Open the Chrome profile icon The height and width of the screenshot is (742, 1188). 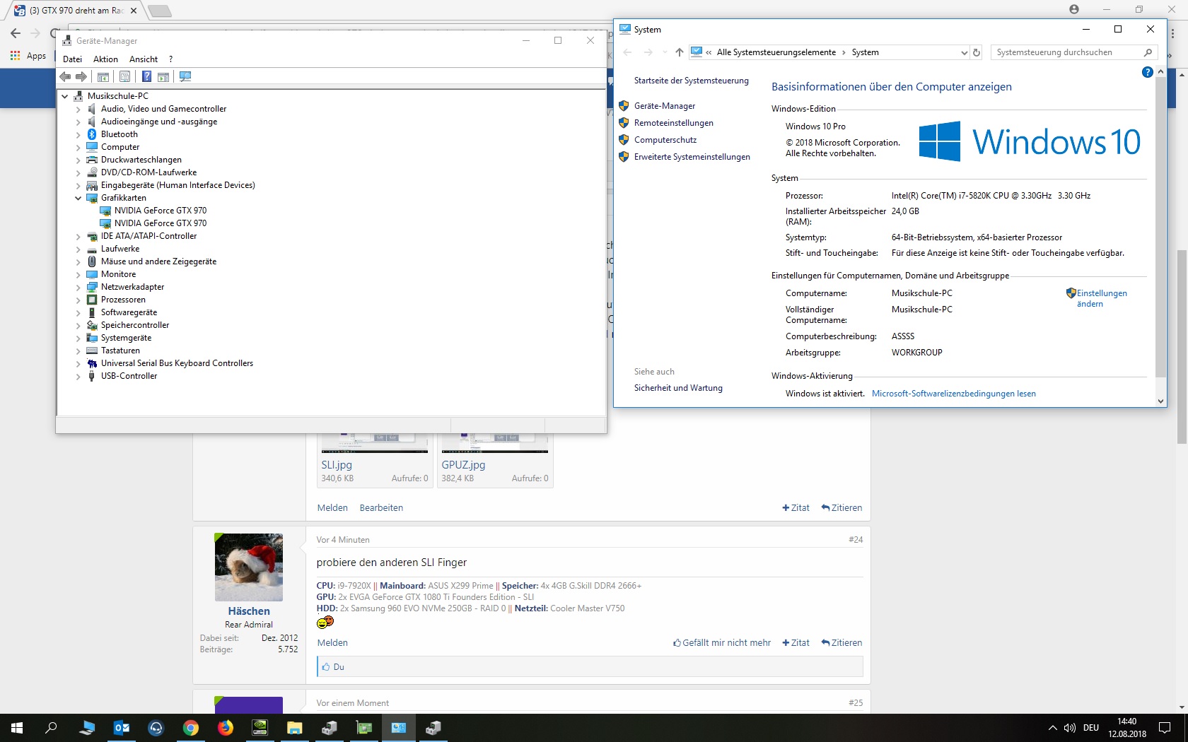point(1074,9)
